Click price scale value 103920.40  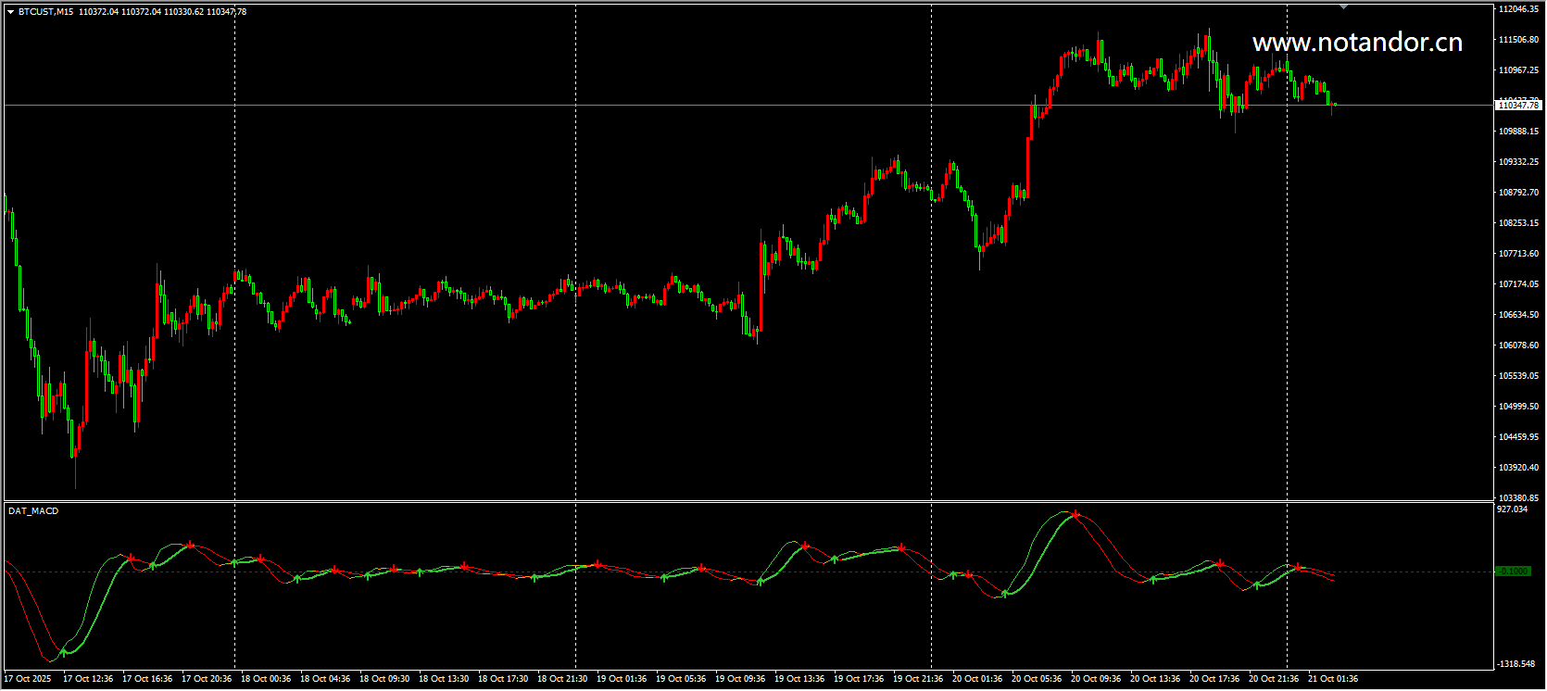click(1519, 468)
